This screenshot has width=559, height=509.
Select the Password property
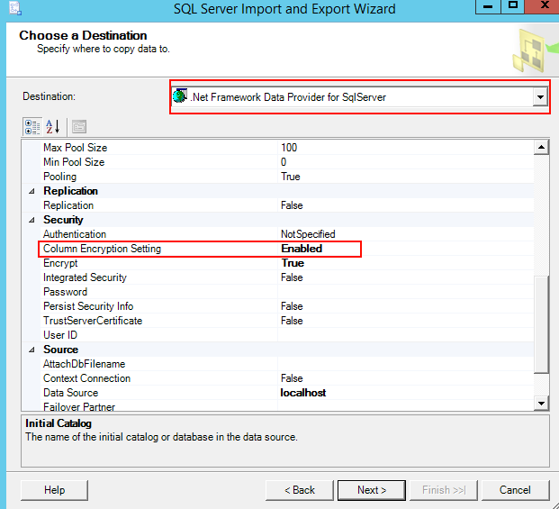[x=65, y=292]
